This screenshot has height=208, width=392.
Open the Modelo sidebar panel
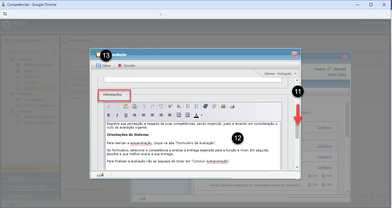tap(30, 177)
